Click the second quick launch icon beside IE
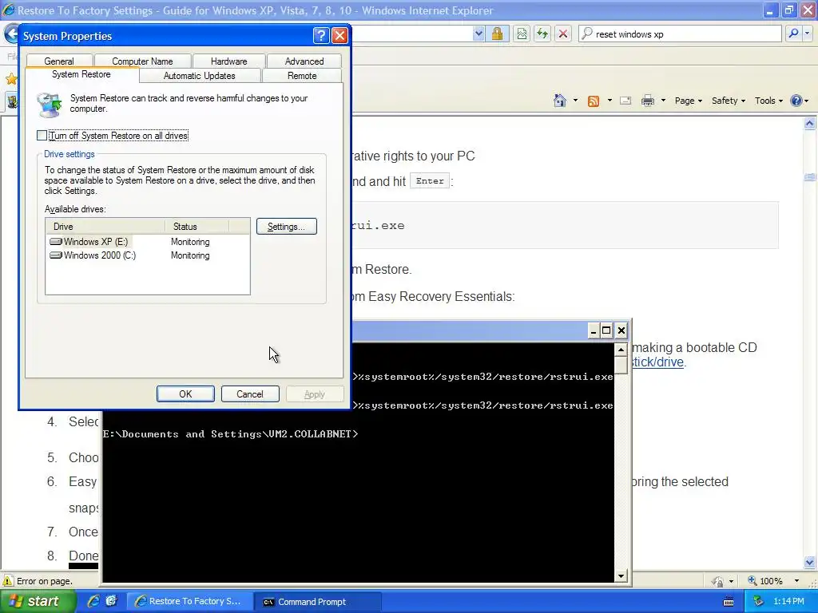Screen dimensions: 818x613 pyautogui.click(x=111, y=601)
